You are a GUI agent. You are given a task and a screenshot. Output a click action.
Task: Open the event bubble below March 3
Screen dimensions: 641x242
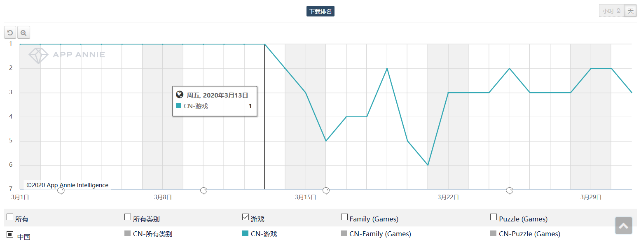61,191
